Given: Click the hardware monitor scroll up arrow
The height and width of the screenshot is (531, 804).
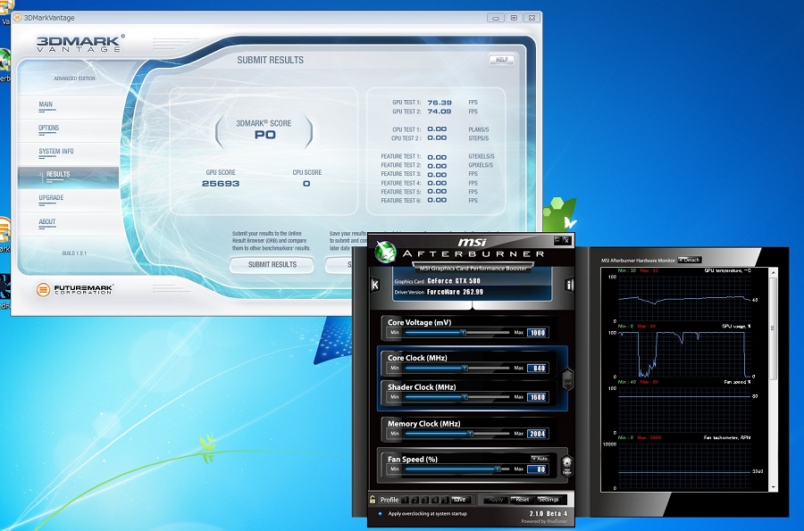Looking at the screenshot, I should (773, 273).
